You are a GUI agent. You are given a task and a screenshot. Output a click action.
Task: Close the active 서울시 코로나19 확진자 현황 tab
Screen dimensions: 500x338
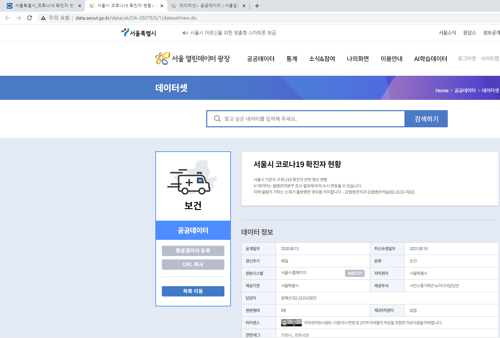(x=162, y=6)
